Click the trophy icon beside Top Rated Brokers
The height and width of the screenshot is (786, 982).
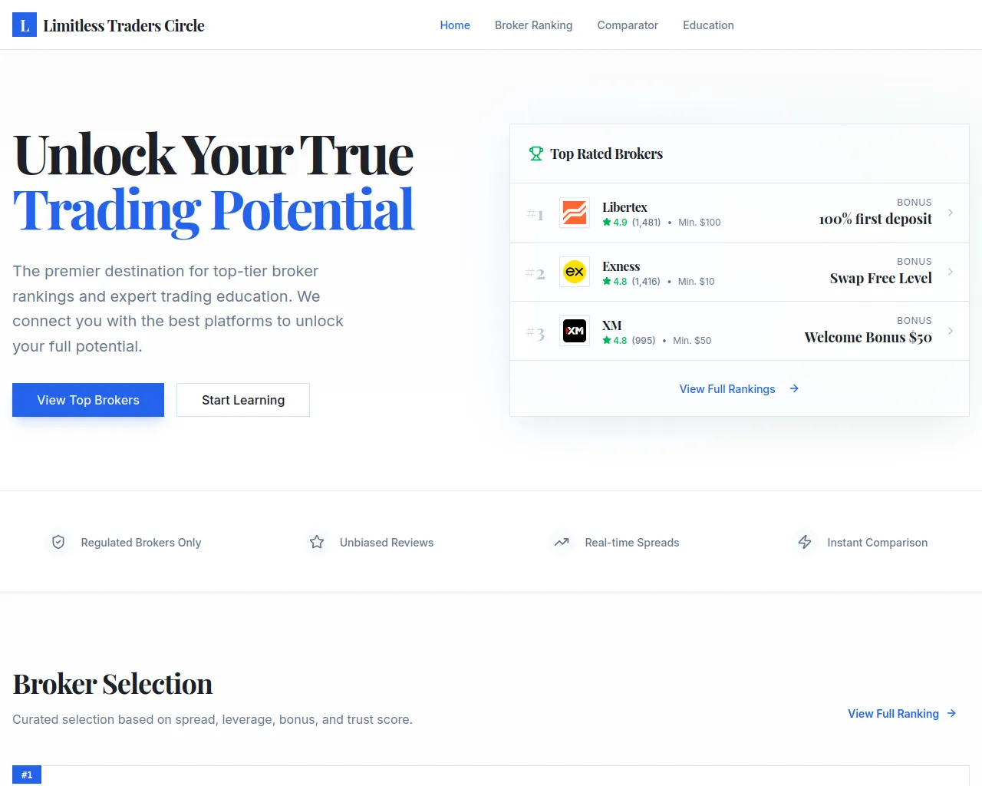coord(536,154)
